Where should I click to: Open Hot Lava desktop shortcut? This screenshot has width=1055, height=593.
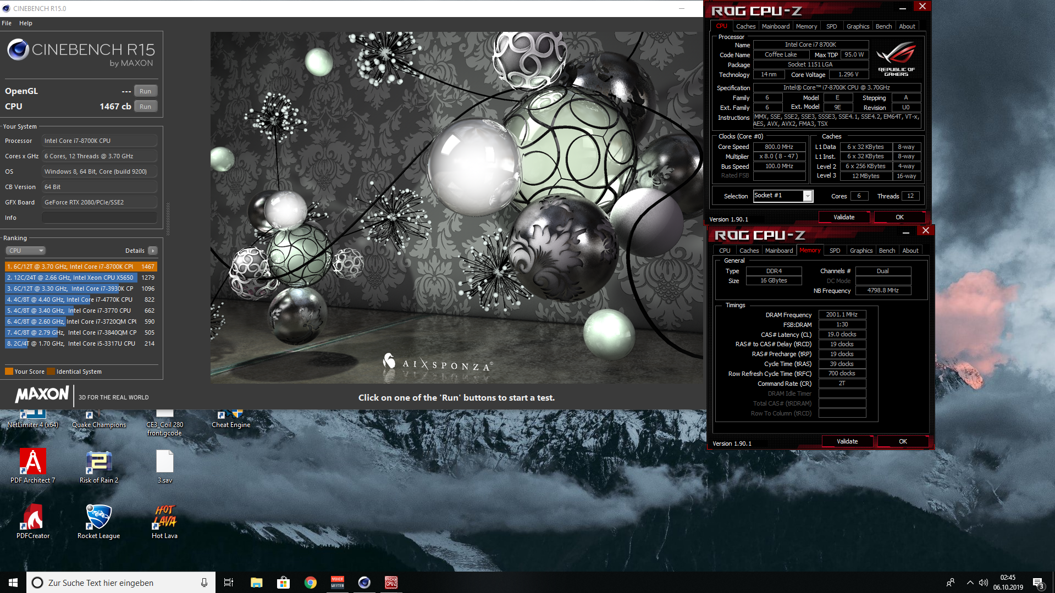[x=164, y=521]
